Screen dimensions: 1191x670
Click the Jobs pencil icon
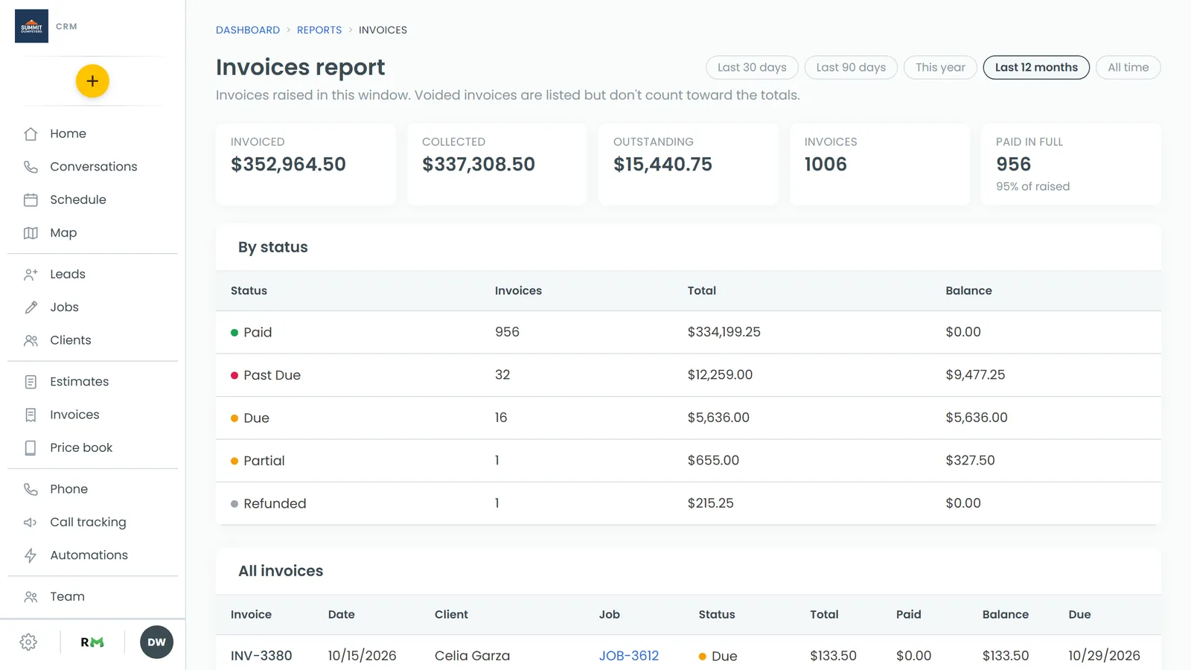[x=31, y=307]
